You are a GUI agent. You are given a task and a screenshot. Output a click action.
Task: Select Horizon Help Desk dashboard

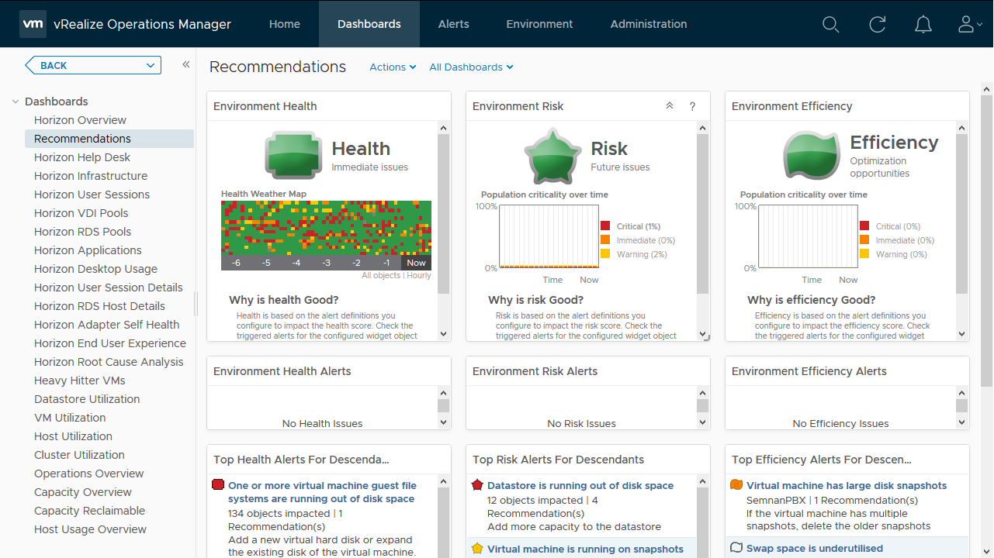click(82, 157)
